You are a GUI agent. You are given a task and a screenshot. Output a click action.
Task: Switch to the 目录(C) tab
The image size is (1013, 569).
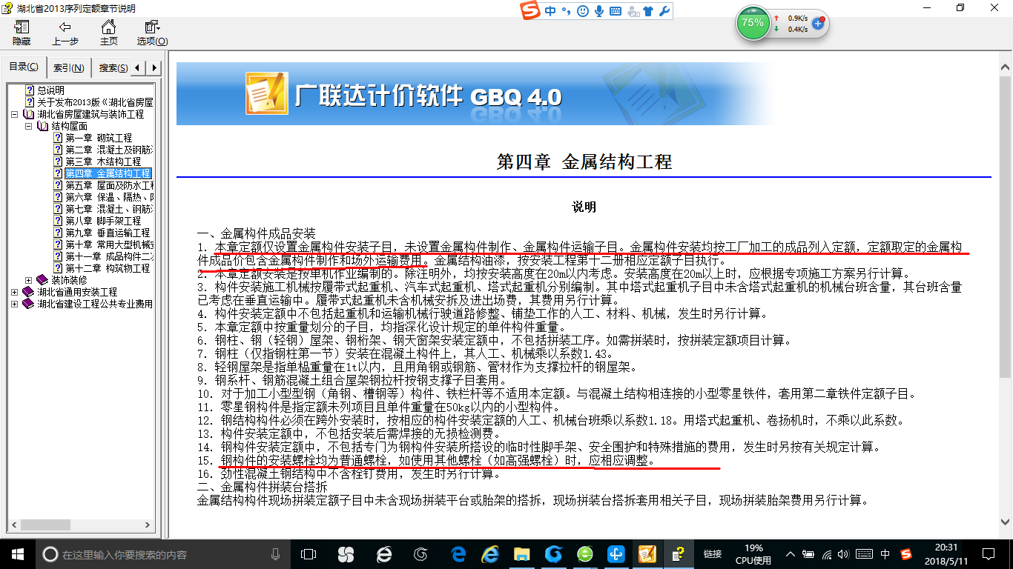pos(24,67)
